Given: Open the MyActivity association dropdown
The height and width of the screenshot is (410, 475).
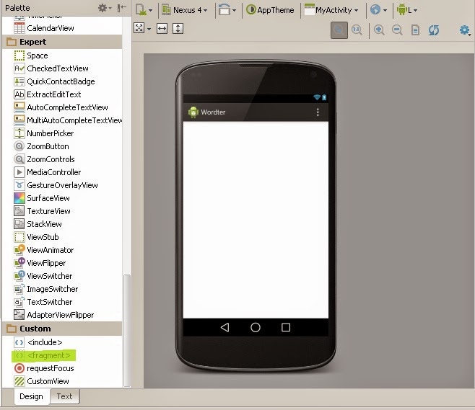Looking at the screenshot, I should pos(331,10).
